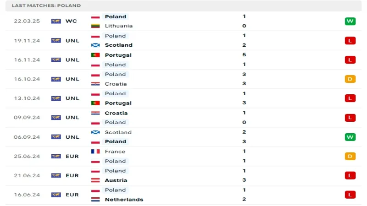The width and height of the screenshot is (367, 206).
Task: Click the competition icon next to WC
Action: point(56,21)
